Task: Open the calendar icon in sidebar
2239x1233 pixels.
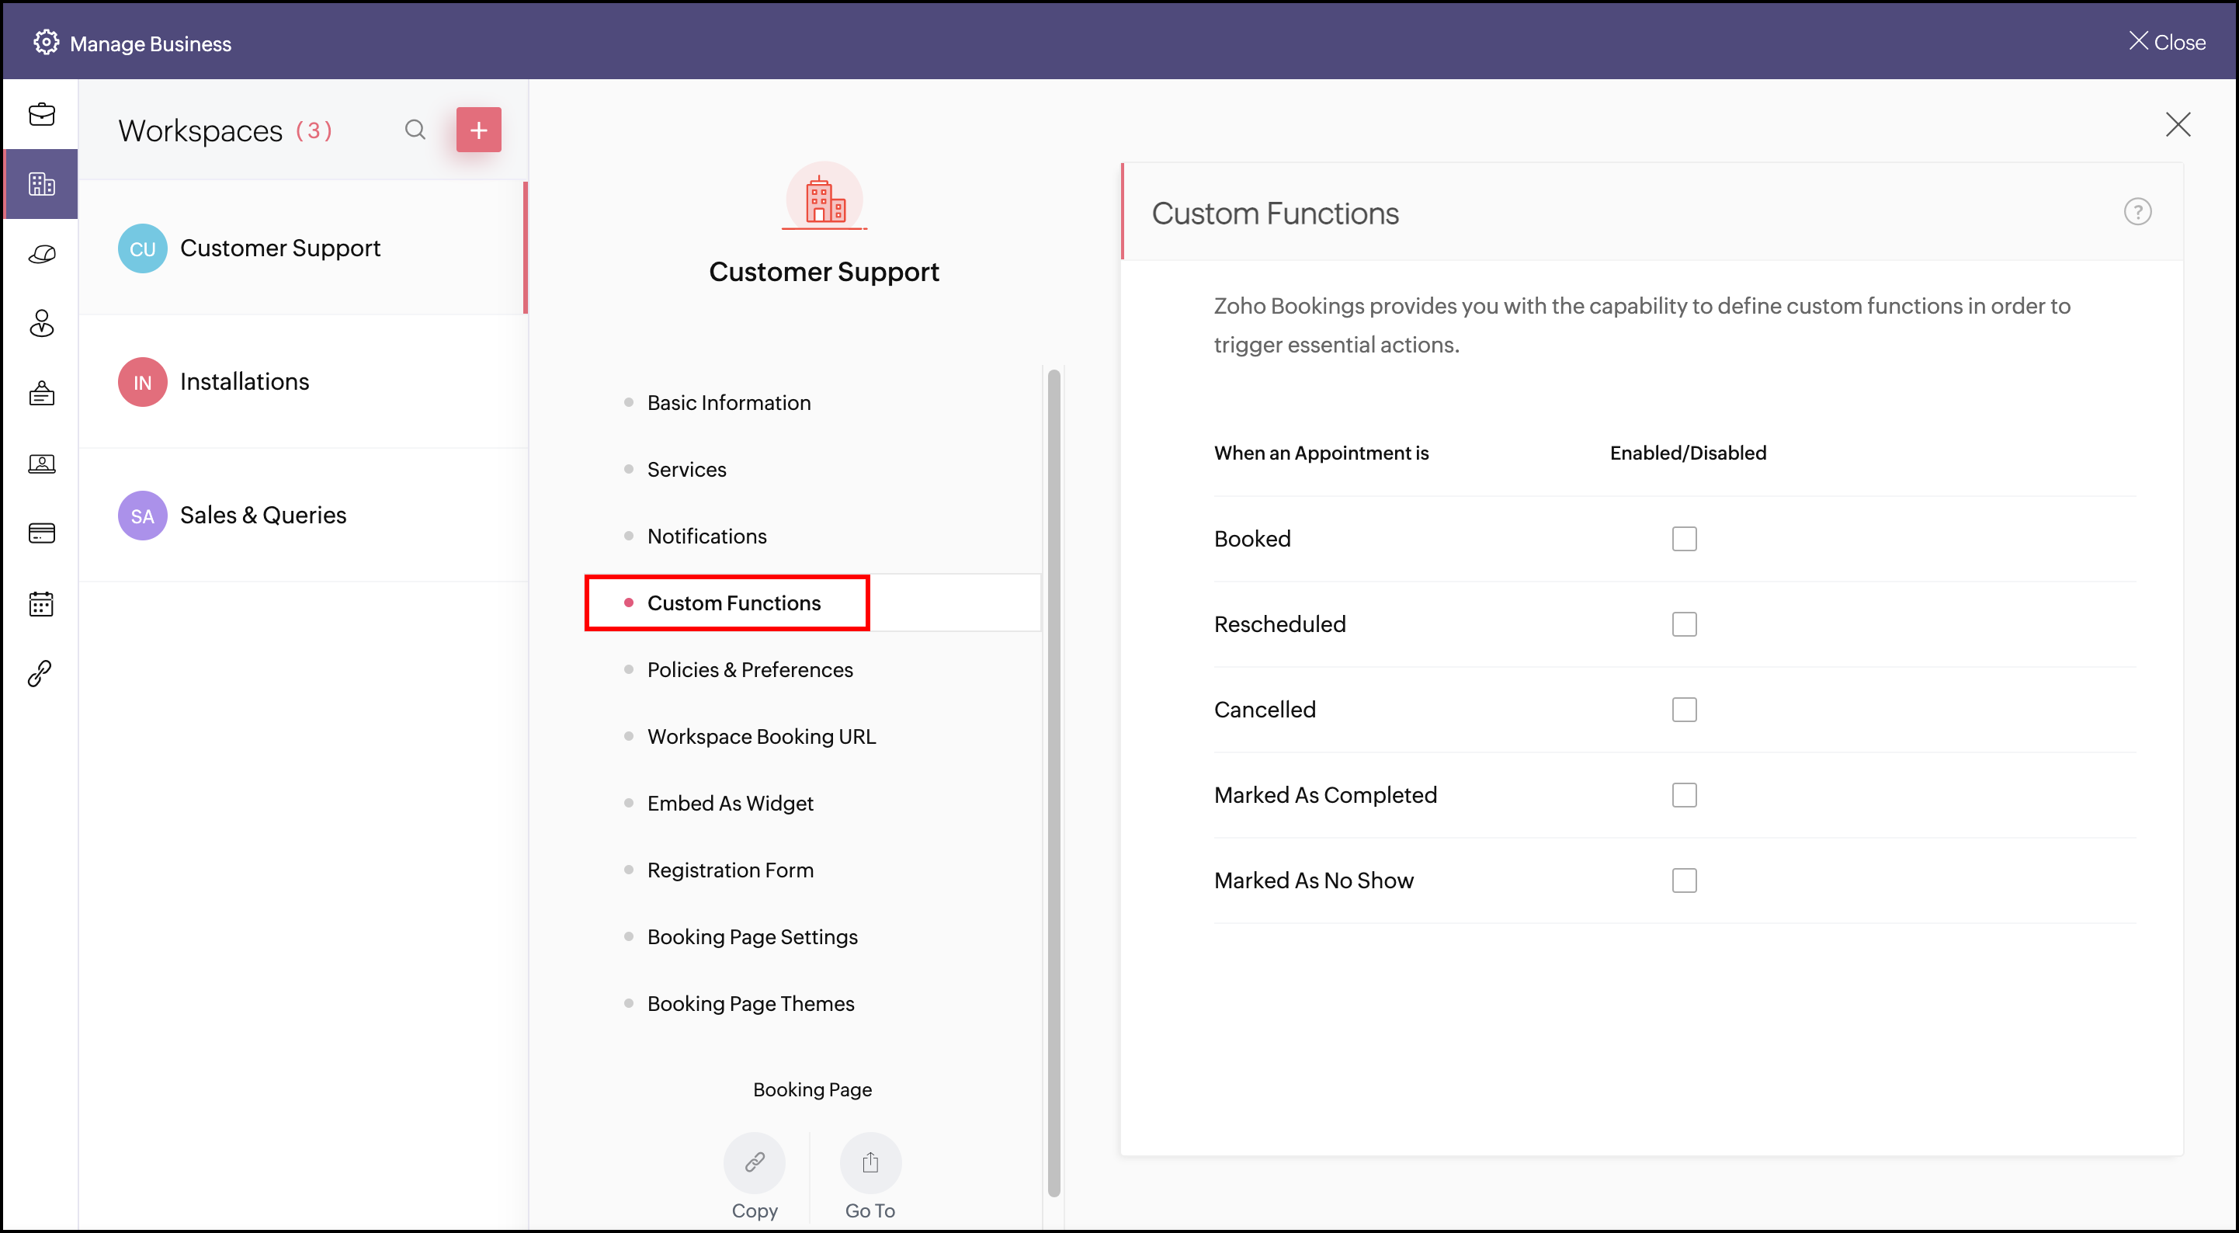Action: pos(41,603)
